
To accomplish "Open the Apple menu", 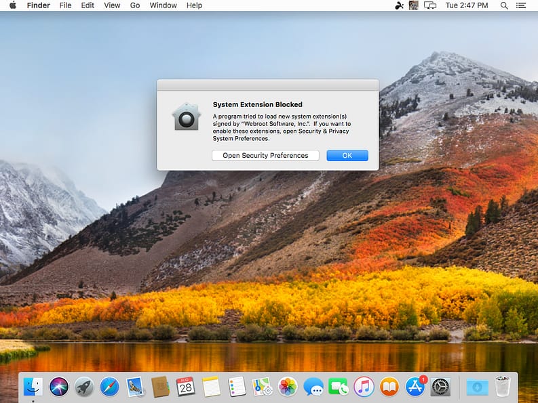I will click(x=12, y=5).
